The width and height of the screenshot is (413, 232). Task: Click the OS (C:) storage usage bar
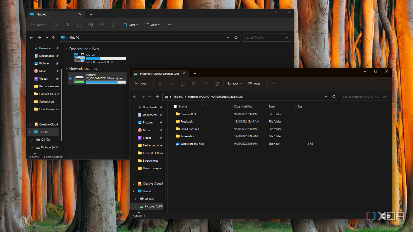[x=106, y=59]
